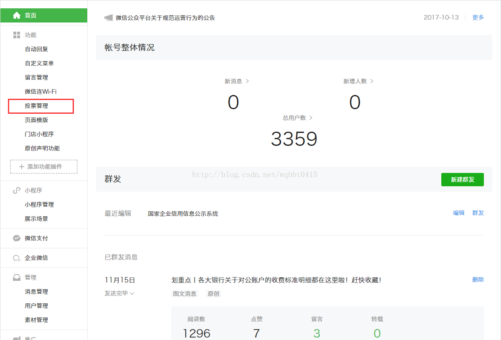The image size is (501, 340).
Task: Click 删除 for the 11月15日 message
Action: [x=478, y=280]
